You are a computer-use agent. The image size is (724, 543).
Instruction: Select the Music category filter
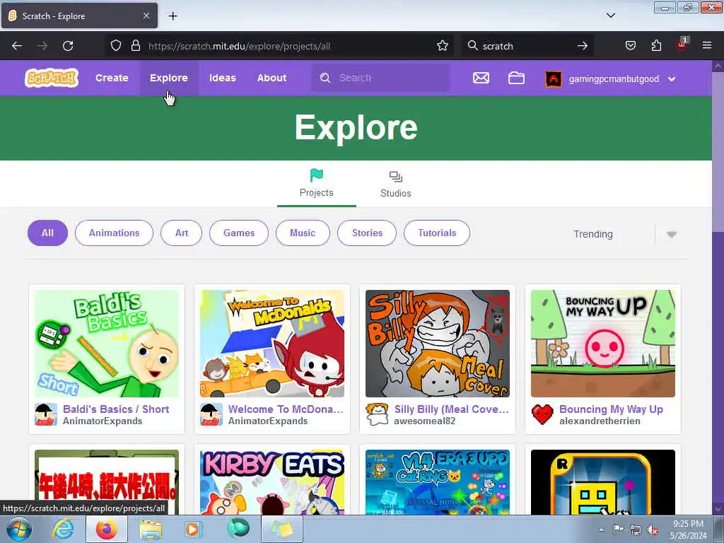click(303, 233)
